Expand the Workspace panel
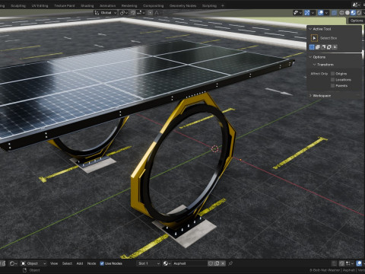 [x=310, y=96]
